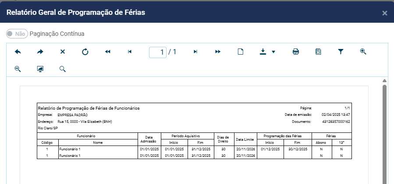Zoom in on the report
The width and height of the screenshot is (394, 184).
(363, 52)
